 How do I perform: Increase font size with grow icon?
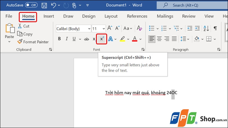click(110, 28)
